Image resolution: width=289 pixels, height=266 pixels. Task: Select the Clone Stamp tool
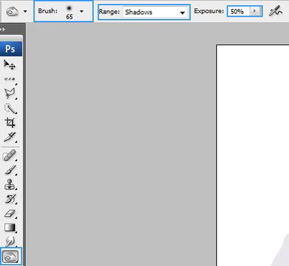pyautogui.click(x=10, y=184)
